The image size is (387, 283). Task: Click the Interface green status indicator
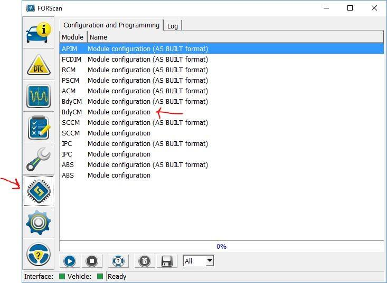click(x=62, y=276)
